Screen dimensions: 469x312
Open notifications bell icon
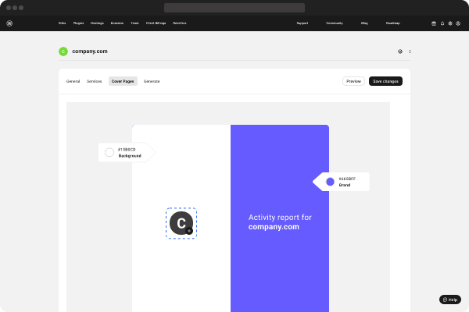click(442, 23)
